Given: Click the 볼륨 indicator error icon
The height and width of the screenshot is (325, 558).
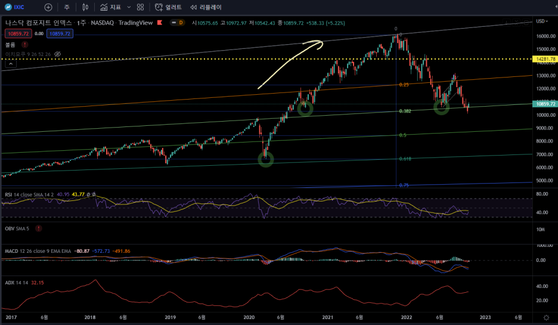Looking at the screenshot, I should (x=24, y=45).
